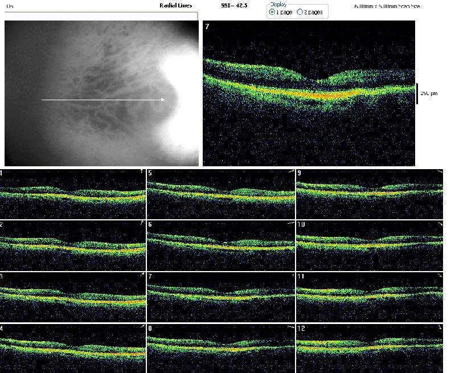Switch display to "2 pages"
The width and height of the screenshot is (455, 373).
click(x=300, y=11)
